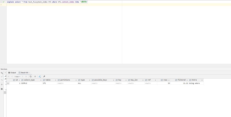Sort by the possible_keys column header
Viewport: 231px width, 117px height.
click(x=103, y=80)
